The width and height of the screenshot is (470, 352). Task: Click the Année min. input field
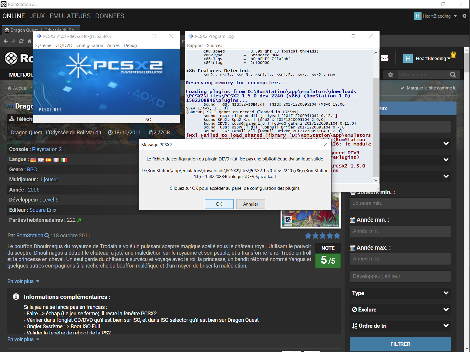click(x=400, y=231)
